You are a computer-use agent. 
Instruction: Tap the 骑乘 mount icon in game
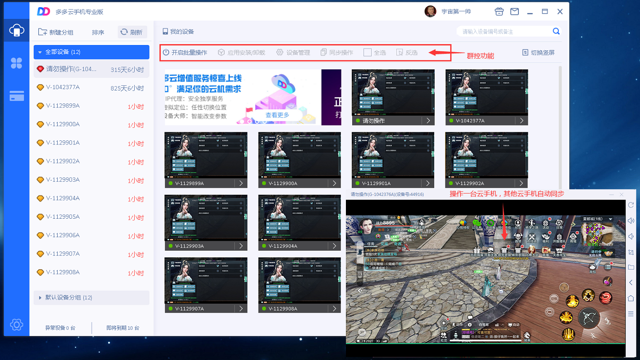click(x=527, y=337)
